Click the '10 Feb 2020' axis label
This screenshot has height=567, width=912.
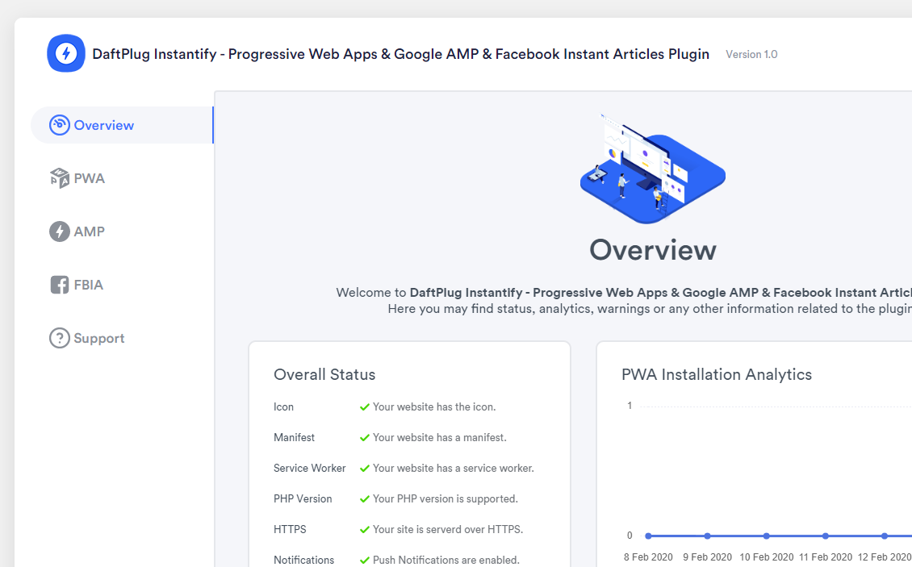(767, 557)
